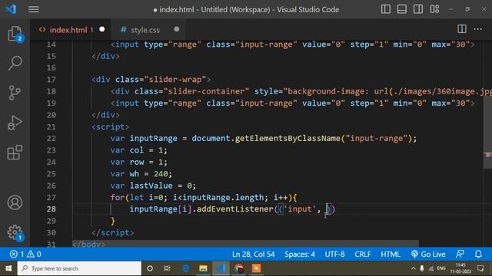Open Customize Layout options

pyautogui.click(x=434, y=9)
